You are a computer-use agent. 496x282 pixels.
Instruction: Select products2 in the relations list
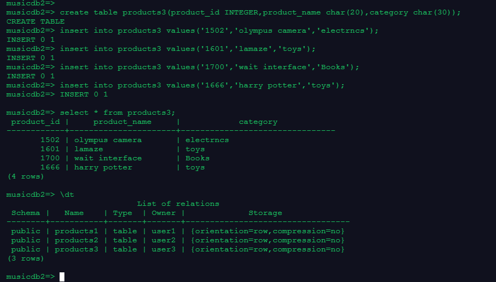(76, 240)
